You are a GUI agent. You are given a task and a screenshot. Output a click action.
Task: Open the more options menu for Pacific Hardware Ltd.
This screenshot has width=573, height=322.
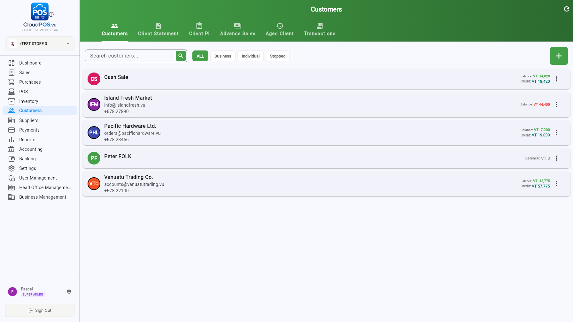pos(556,133)
